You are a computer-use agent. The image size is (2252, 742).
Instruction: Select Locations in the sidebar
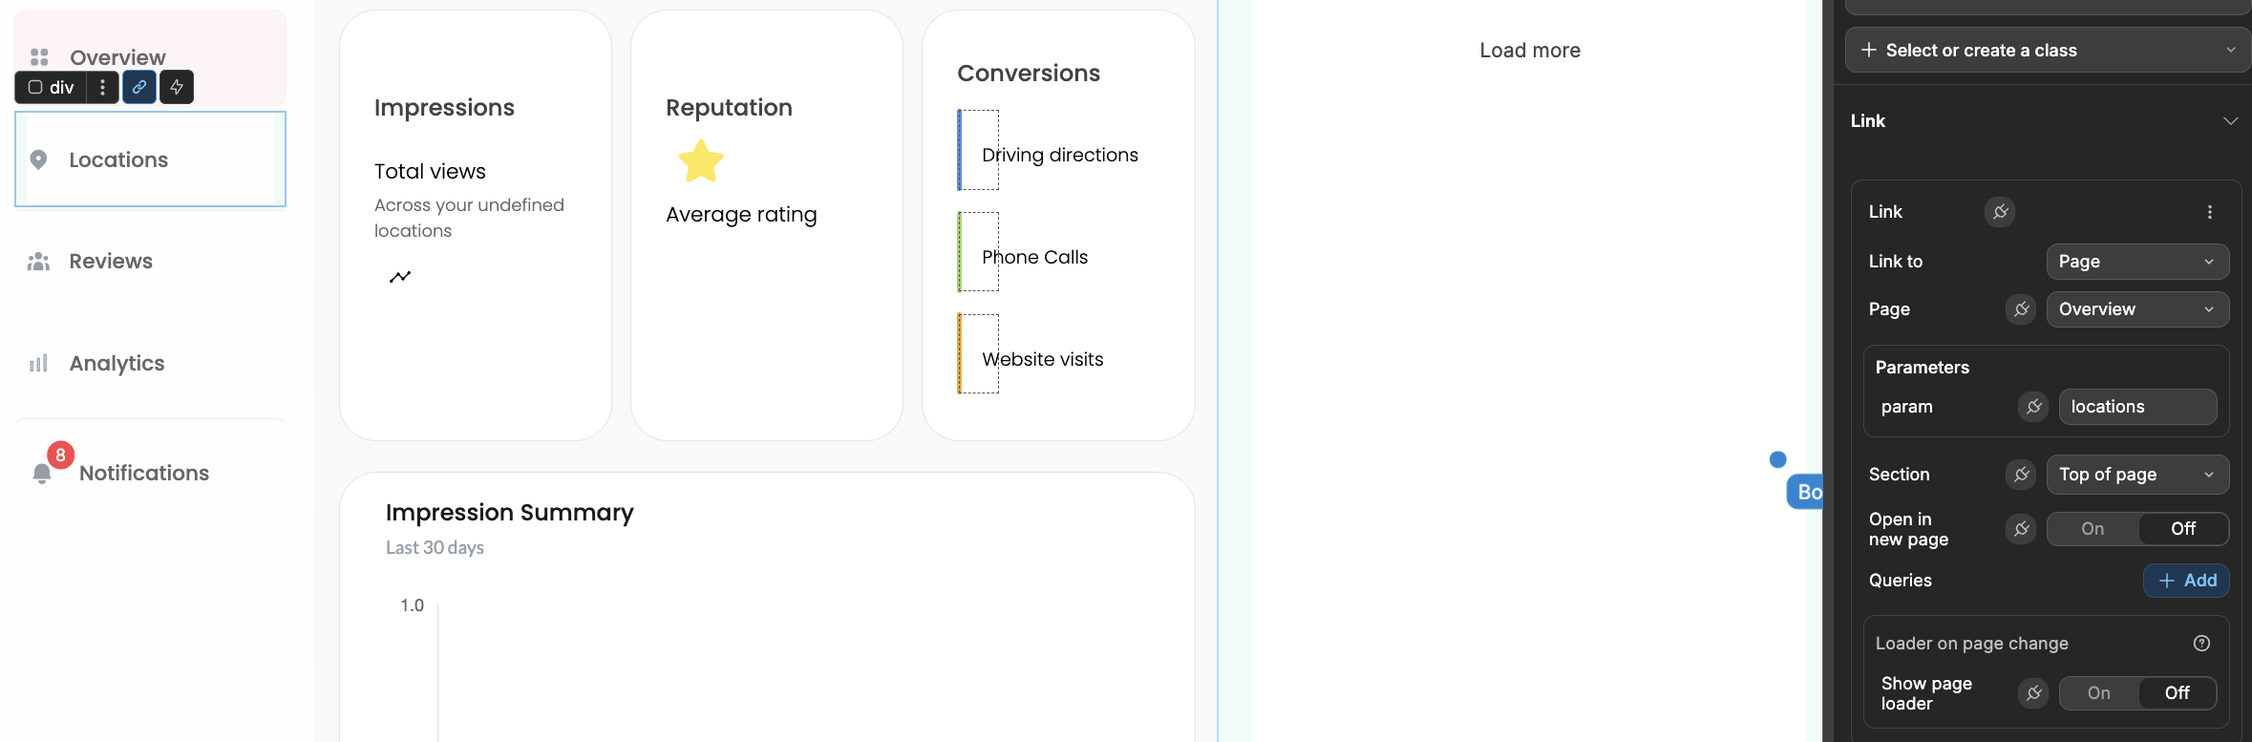tap(151, 159)
